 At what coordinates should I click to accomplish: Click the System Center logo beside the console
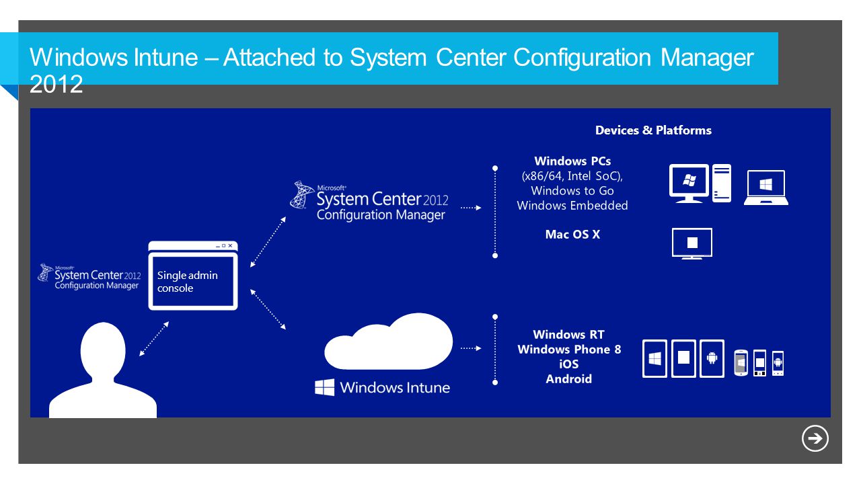89,276
